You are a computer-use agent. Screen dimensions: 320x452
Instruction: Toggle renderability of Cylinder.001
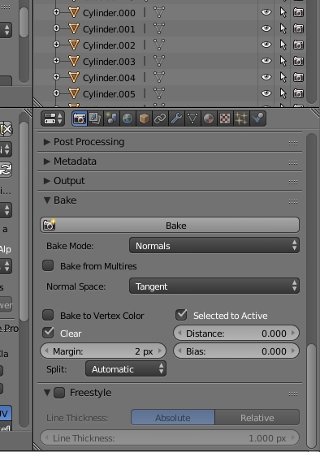pos(298,28)
